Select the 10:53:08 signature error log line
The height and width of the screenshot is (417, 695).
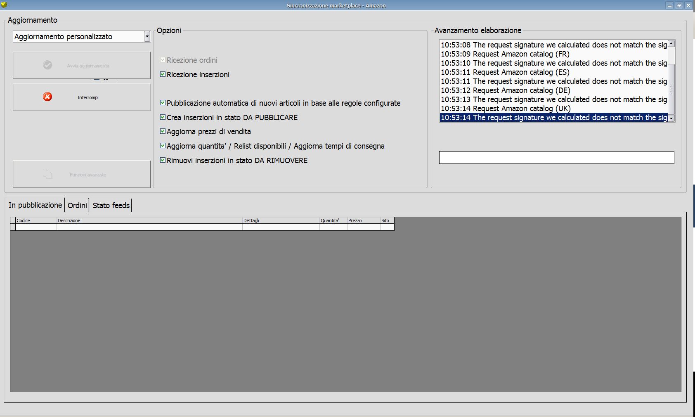(x=553, y=45)
